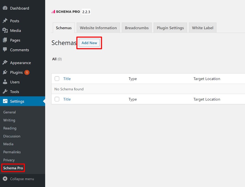Image resolution: width=245 pixels, height=187 pixels.
Task: Click the Target Location footer label
Action: coord(207,99)
